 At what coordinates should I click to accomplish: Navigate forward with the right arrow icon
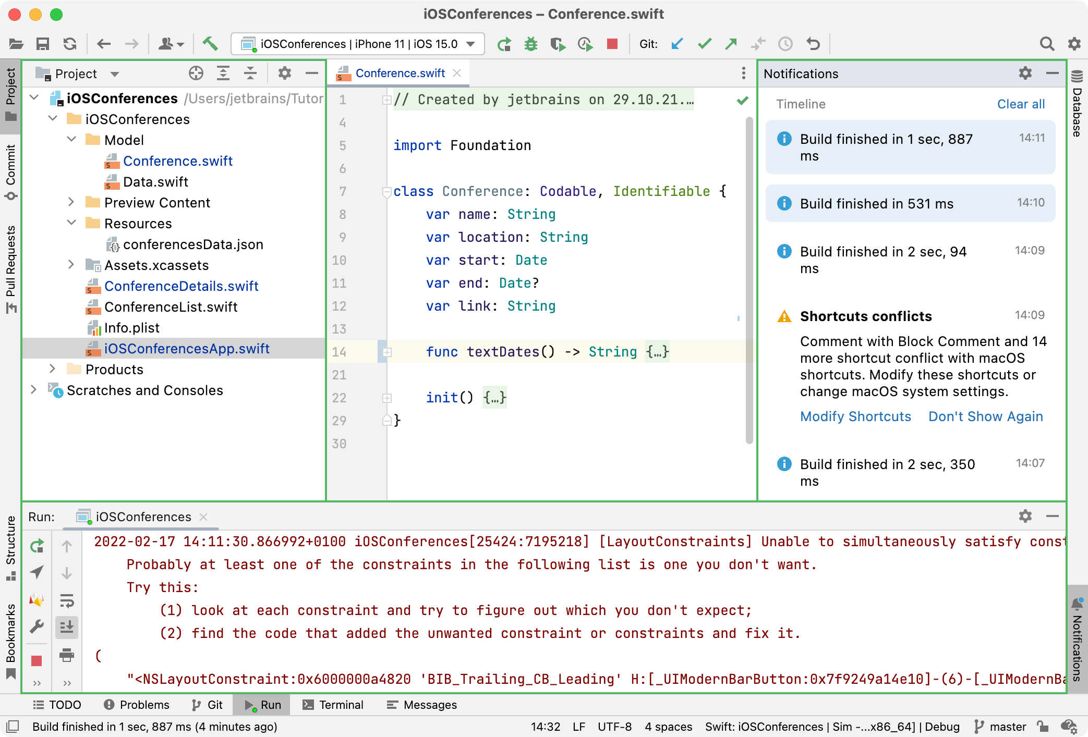tap(132, 44)
